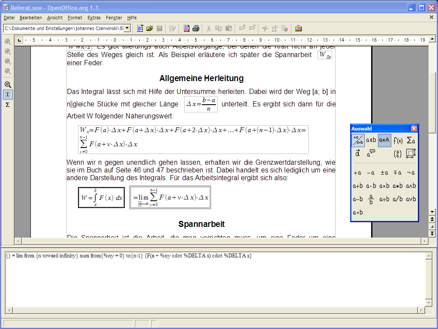The image size is (438, 329).
Task: Toggle the Unary/Binary operators category button
Action: pyautogui.click(x=358, y=140)
